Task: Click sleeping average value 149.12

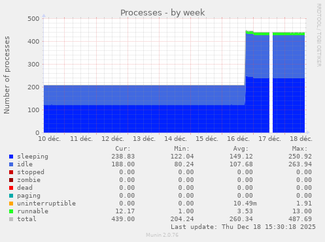Action: [241, 157]
